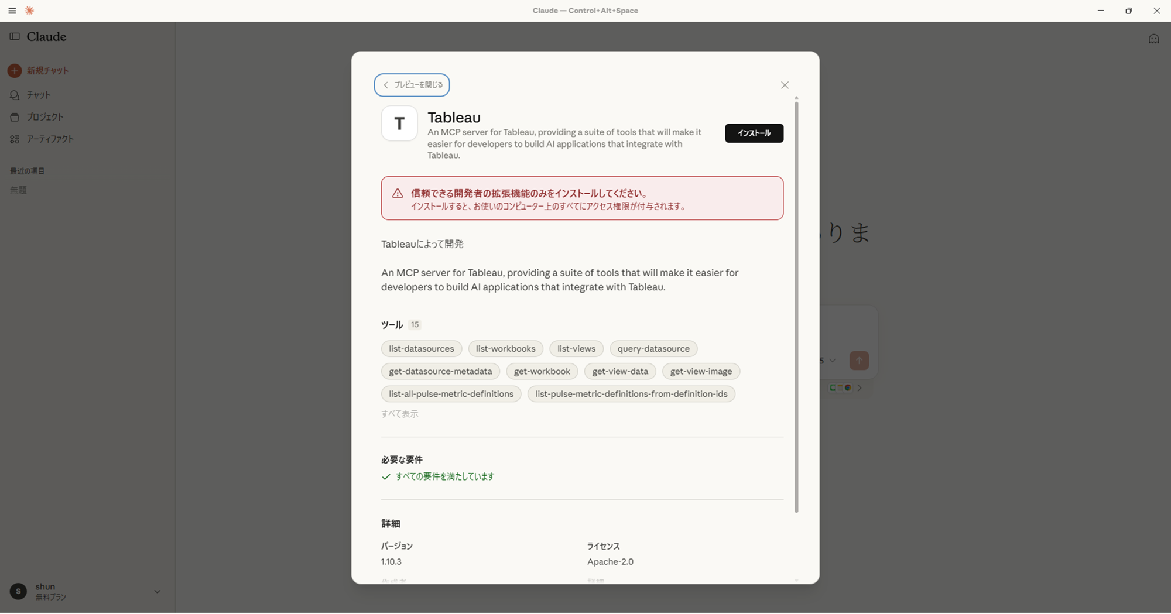Click the dialog vertical scrollbar

coord(796,307)
